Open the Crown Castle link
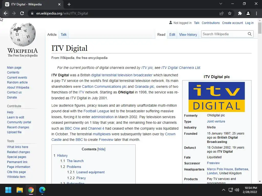The height and width of the screenshot is (196, 262). click(113, 137)
